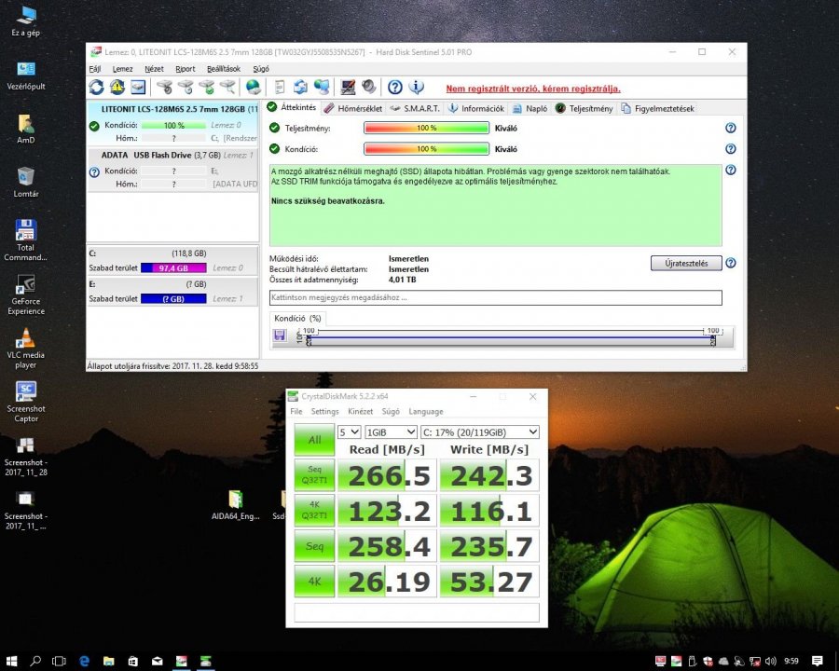Open the AmD user folder icon

point(26,129)
